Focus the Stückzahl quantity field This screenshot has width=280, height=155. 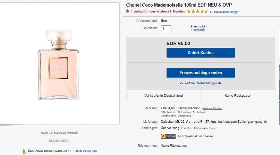(x=166, y=29)
